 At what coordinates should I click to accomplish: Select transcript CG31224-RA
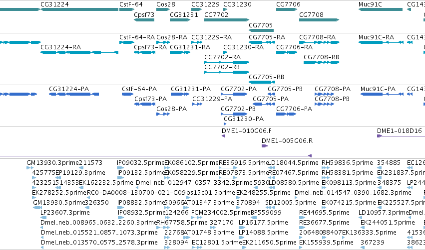point(79,52)
